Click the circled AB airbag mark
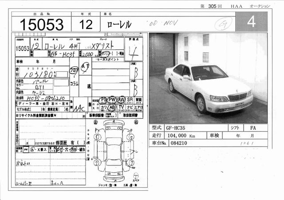284x200 pixels. [112, 107]
